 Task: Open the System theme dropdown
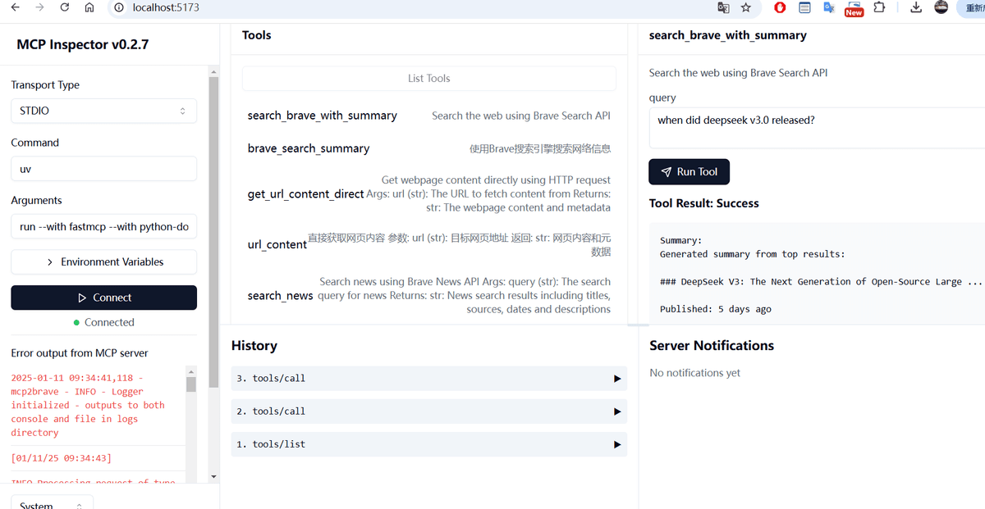(52, 502)
